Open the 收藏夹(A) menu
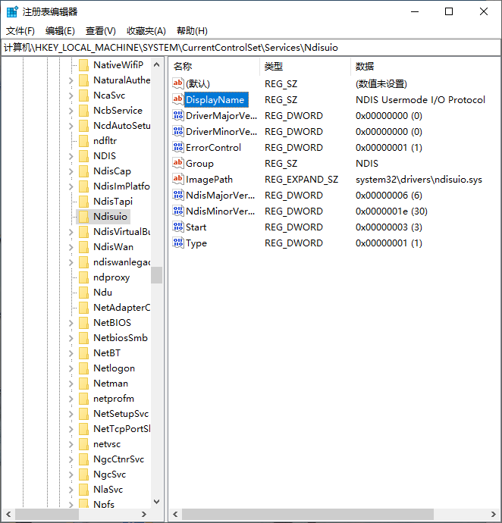502x523 pixels. coord(146,31)
